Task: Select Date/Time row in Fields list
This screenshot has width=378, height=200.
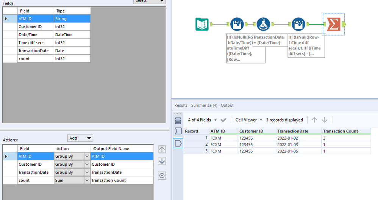Action: (47, 35)
